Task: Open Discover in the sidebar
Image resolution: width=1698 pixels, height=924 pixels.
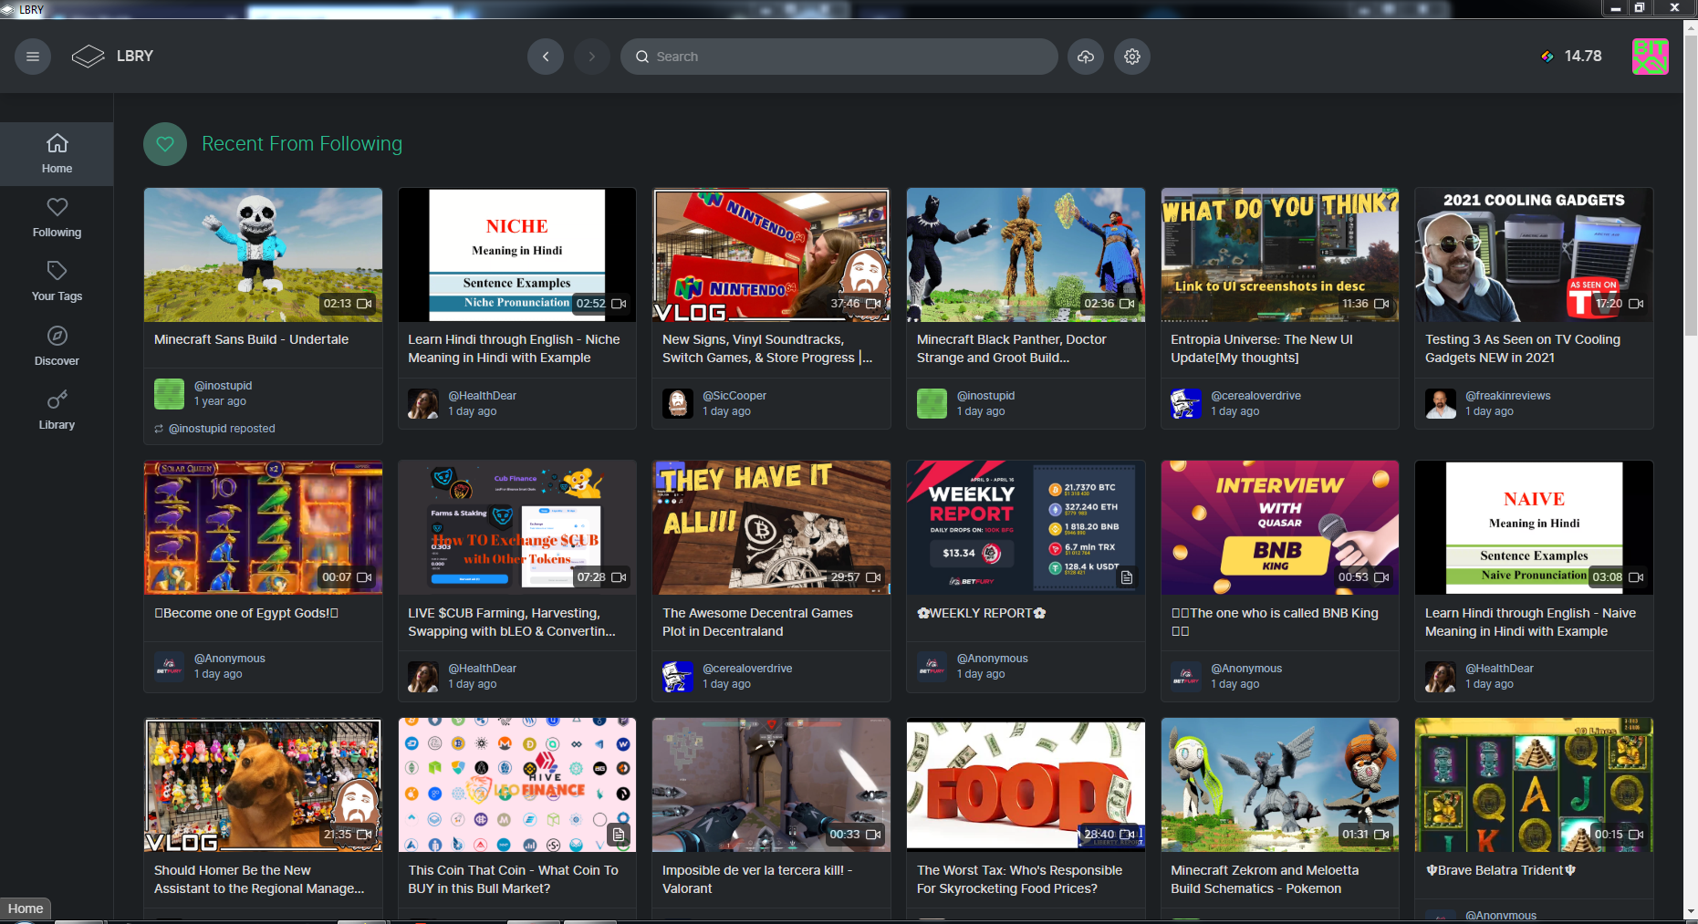Action: coord(57,347)
